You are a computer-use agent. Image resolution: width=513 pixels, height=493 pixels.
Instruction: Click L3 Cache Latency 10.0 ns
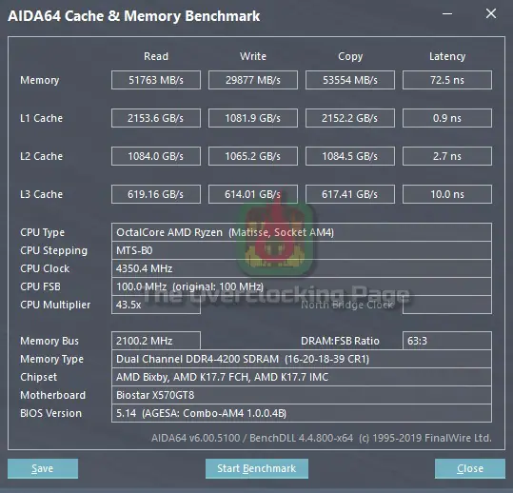coord(447,194)
